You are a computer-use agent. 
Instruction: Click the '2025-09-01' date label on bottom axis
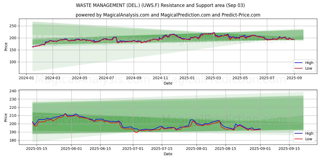point(260,149)
